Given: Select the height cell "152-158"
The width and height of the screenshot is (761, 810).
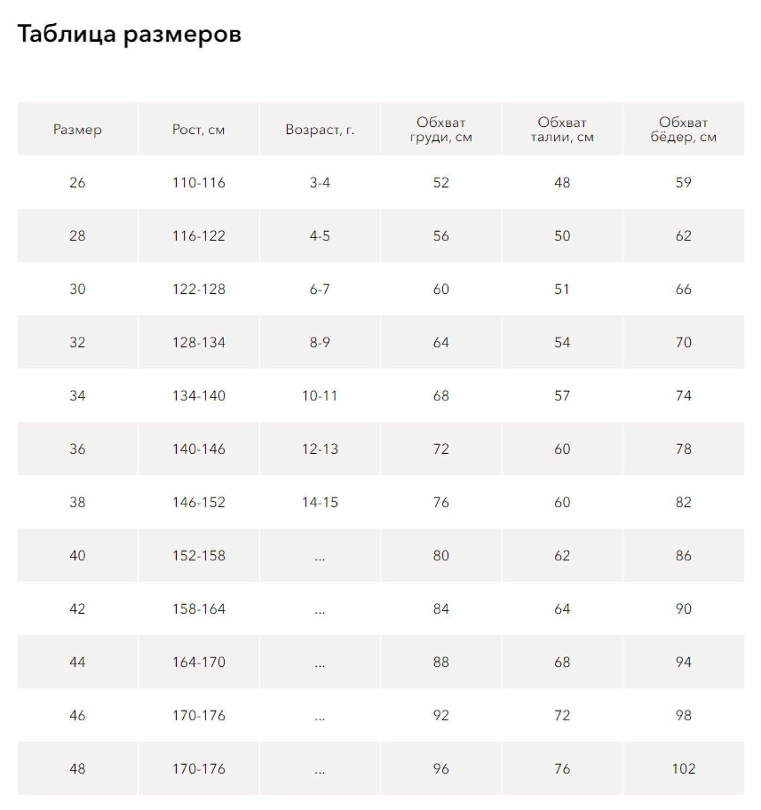Looking at the screenshot, I should tap(198, 555).
